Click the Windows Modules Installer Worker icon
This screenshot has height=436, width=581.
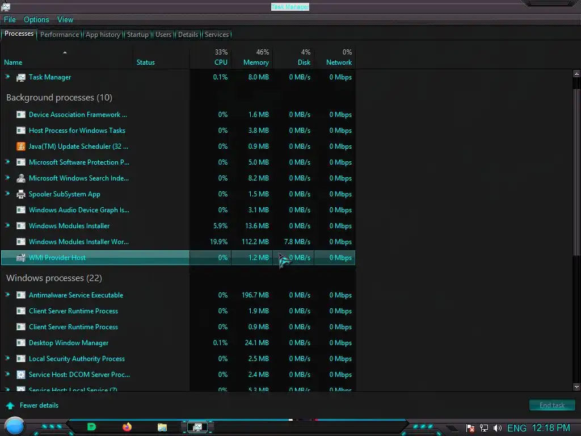[21, 242]
